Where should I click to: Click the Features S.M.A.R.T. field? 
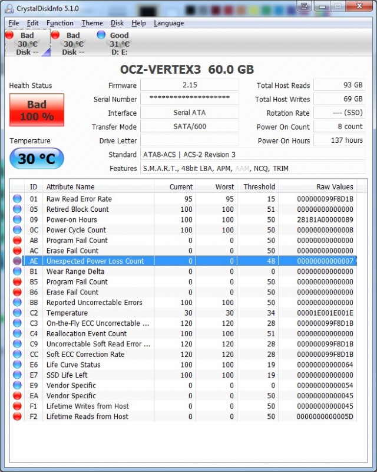253,168
